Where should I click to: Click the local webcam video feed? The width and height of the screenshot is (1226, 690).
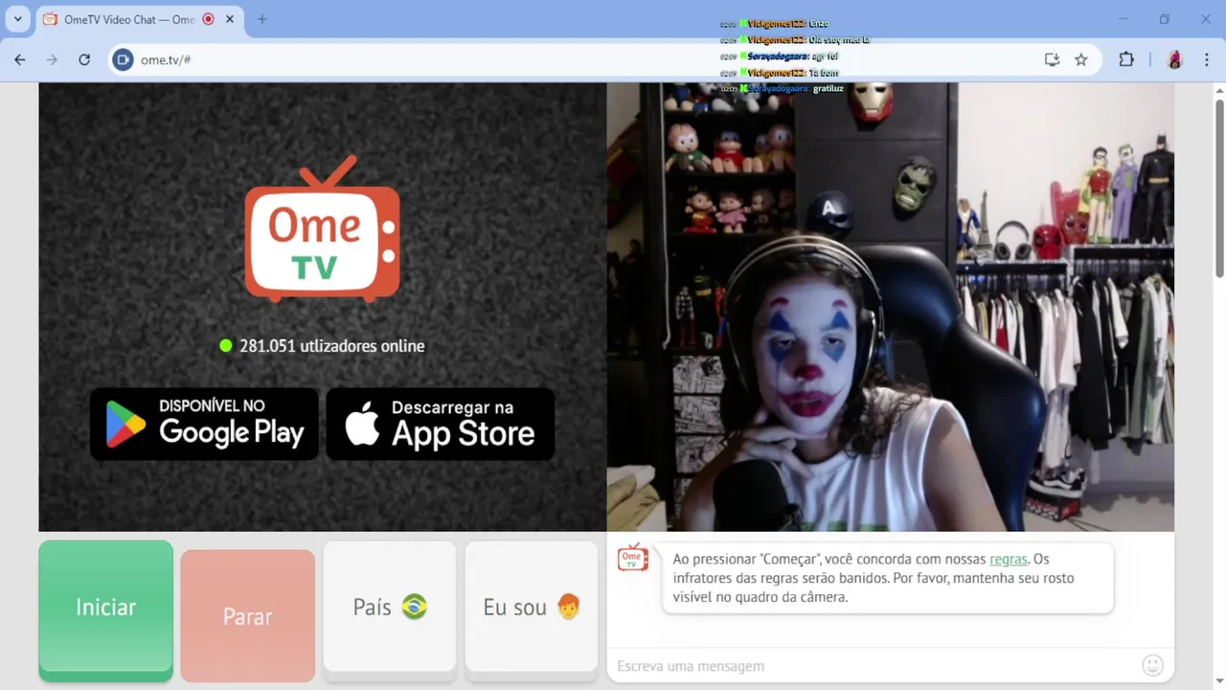tap(890, 307)
